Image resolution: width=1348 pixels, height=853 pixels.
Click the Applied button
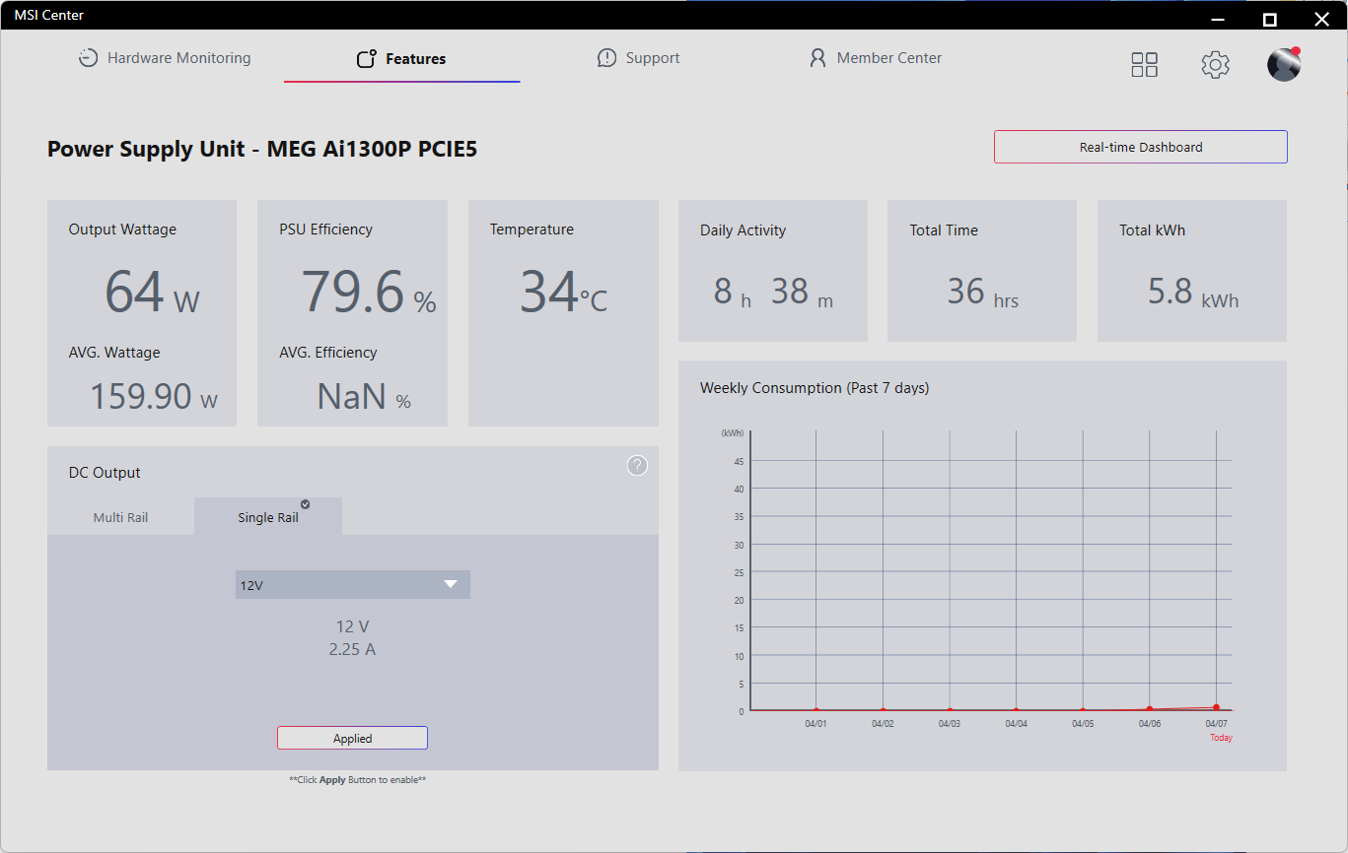(352, 738)
